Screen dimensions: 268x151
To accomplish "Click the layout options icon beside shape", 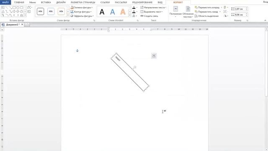I will coord(154,56).
